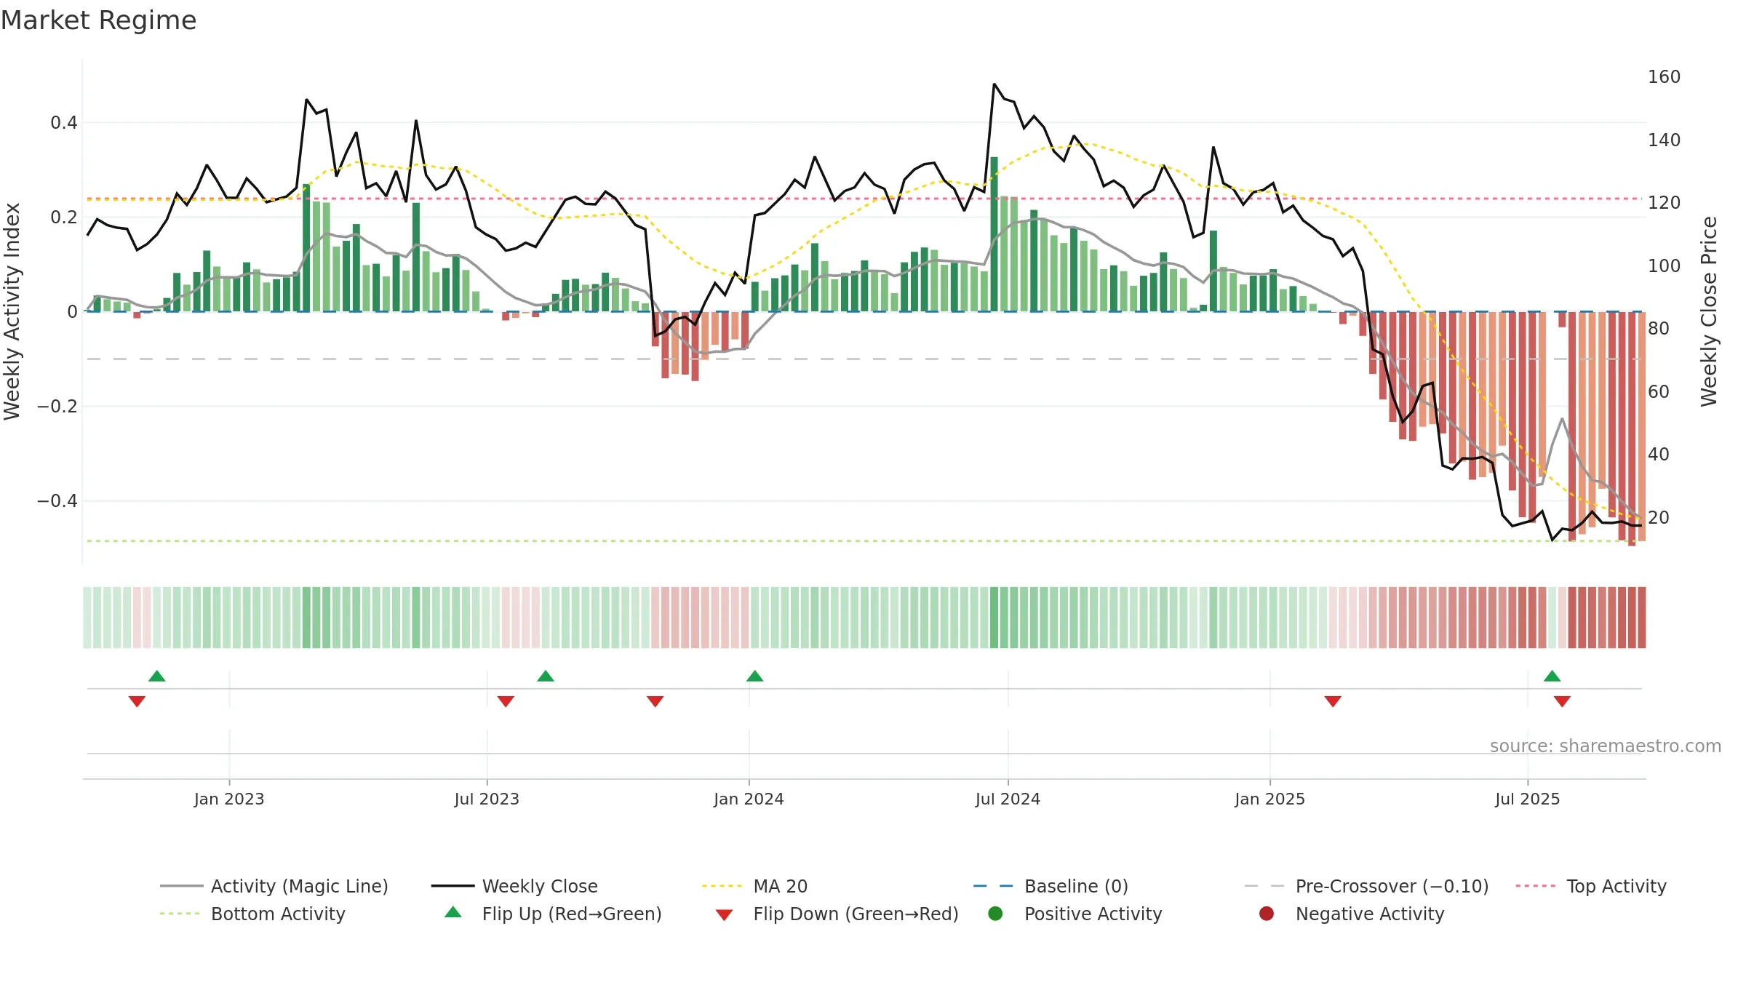Click the gray Activity Magic Line legend swatch
This screenshot has height=982, width=1746.
[181, 886]
